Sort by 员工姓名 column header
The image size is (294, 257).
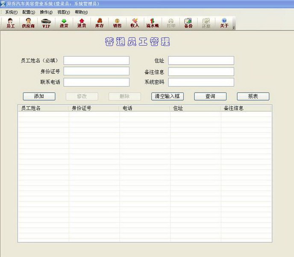click(x=43, y=108)
